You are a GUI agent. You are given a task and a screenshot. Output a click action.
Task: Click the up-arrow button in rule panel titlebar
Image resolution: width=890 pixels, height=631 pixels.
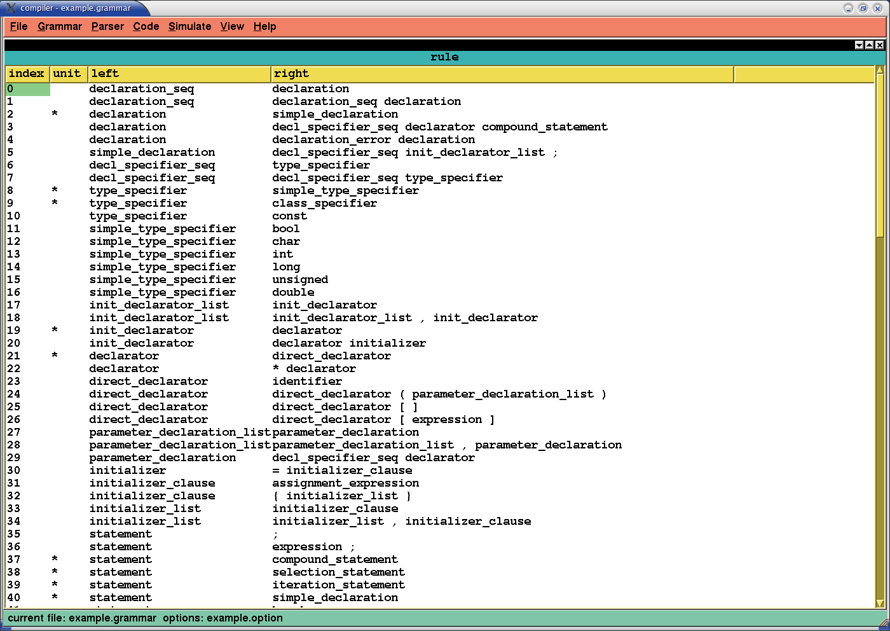point(869,45)
